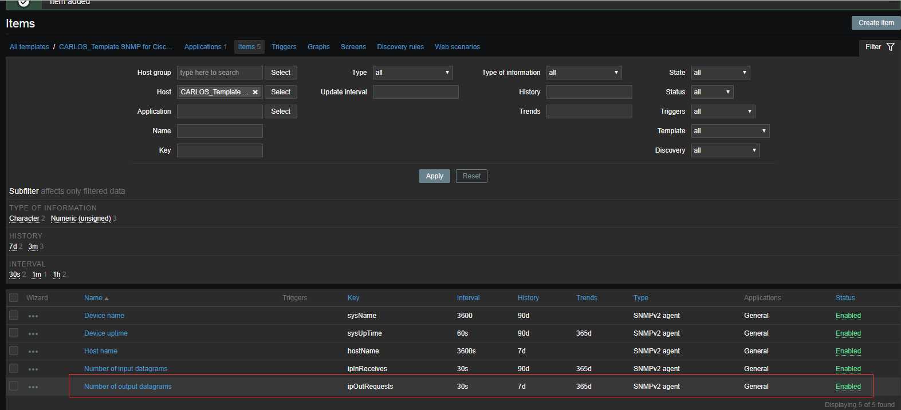Click the Filter funnel icon
901x410 pixels.
tap(890, 47)
